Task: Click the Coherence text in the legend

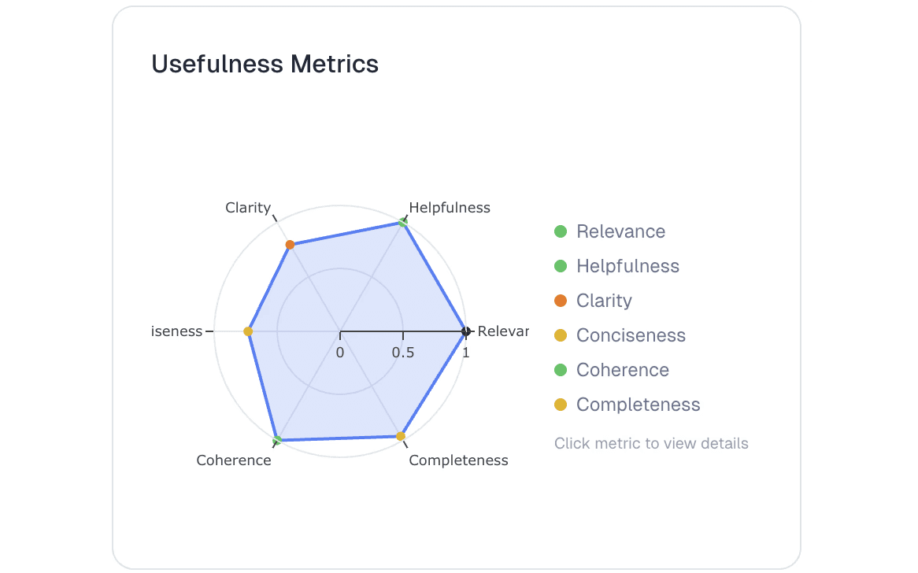Action: pos(622,370)
